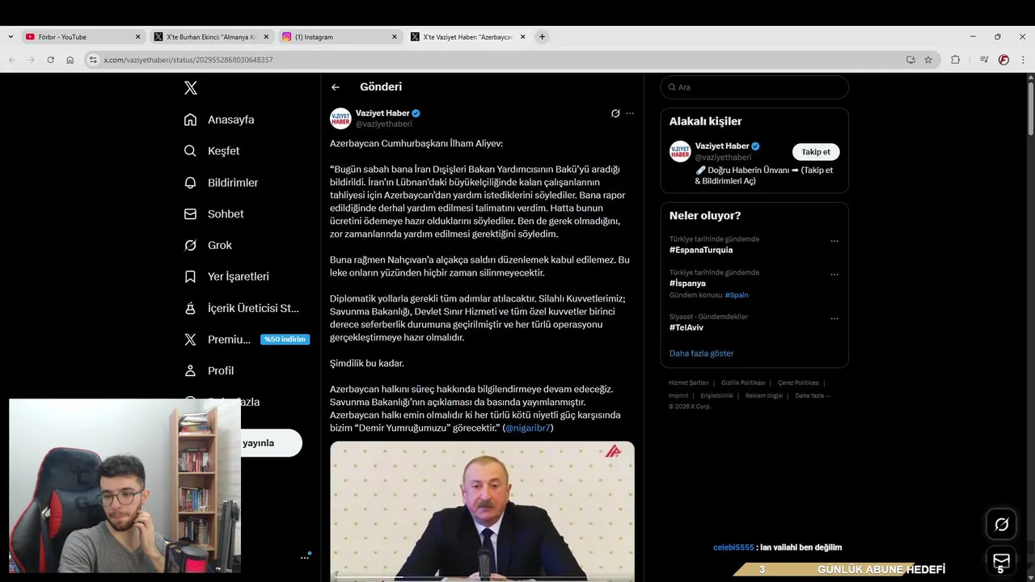The width and height of the screenshot is (1035, 582).
Task: Click Daha fazla göster link
Action: pyautogui.click(x=702, y=353)
